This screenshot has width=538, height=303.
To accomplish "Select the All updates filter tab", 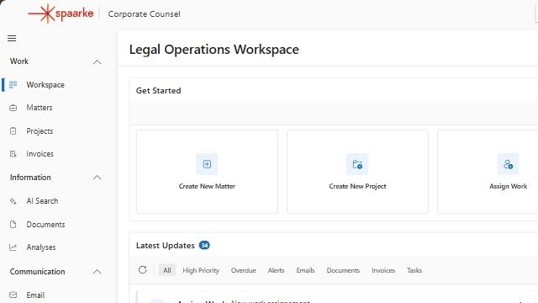I will click(167, 270).
